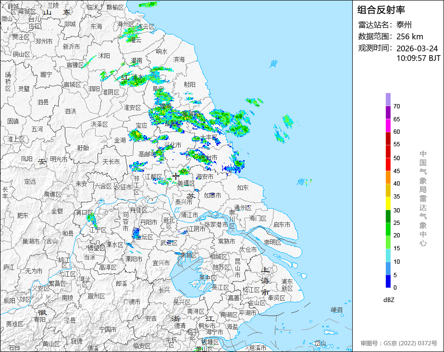Click the dBZ unit label under the scale
Image resolution: width=444 pixels, height=352 pixels.
[x=388, y=300]
